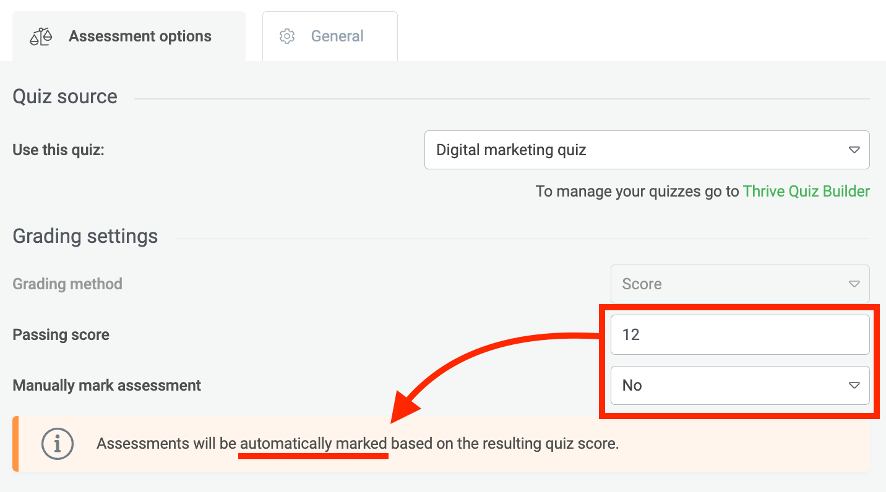The height and width of the screenshot is (492, 886).
Task: Click the 'Grading settings' section heading
Action: tap(85, 236)
